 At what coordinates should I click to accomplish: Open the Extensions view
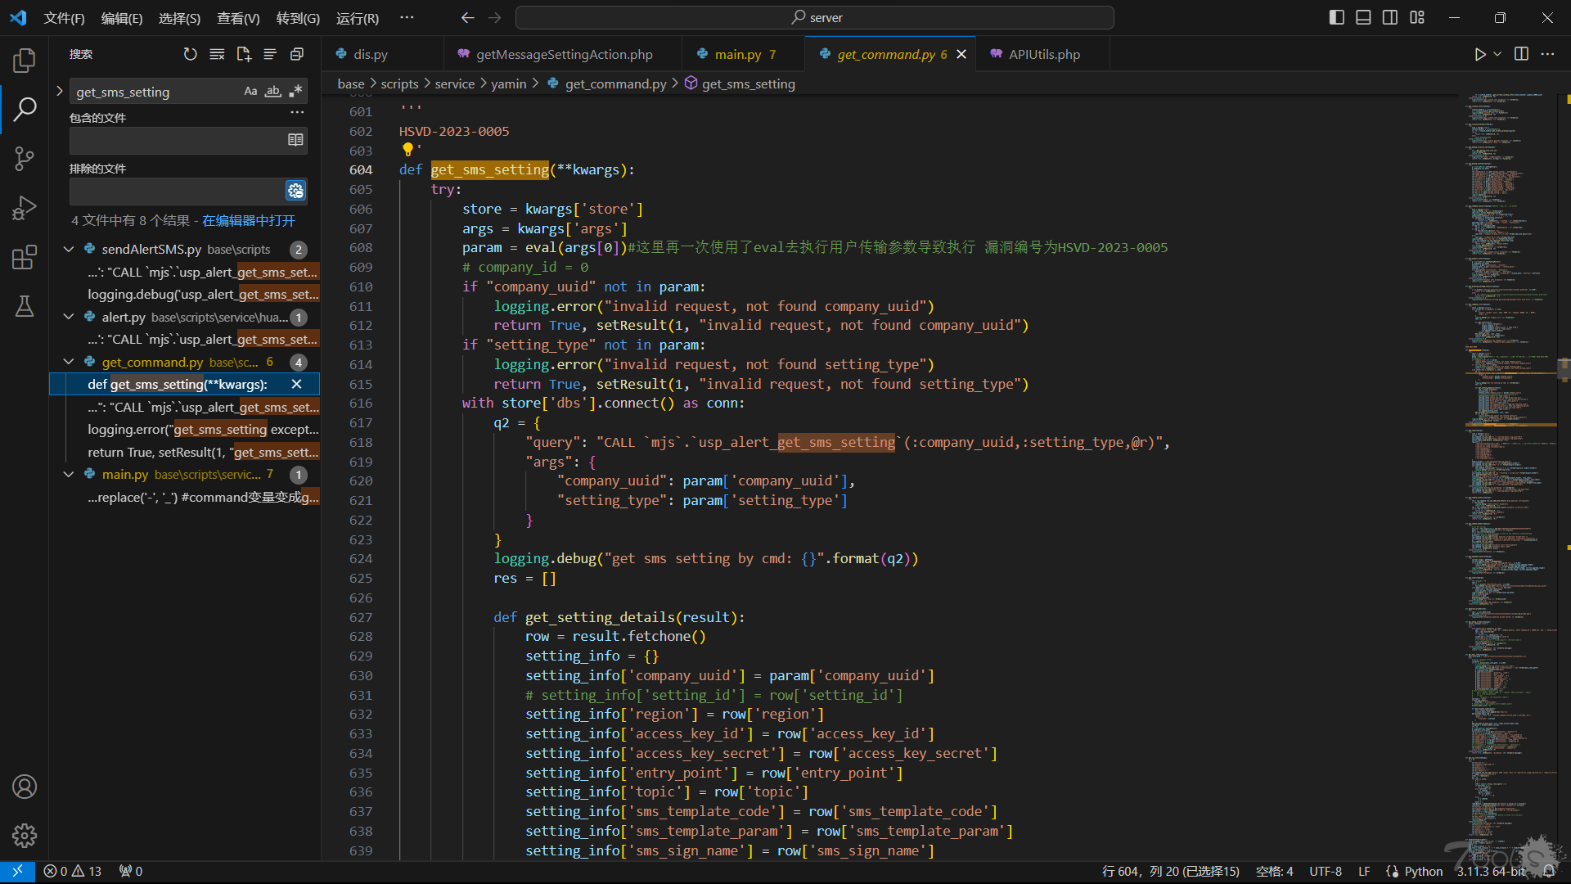[x=25, y=257]
